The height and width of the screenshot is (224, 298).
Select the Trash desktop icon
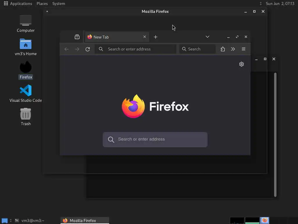tap(26, 117)
